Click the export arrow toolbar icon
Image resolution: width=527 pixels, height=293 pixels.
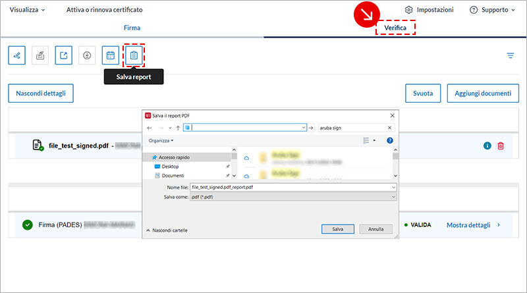[63, 56]
